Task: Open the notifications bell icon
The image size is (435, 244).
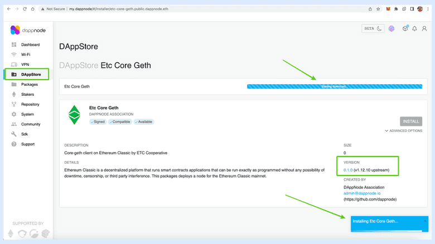Action: (x=414, y=29)
